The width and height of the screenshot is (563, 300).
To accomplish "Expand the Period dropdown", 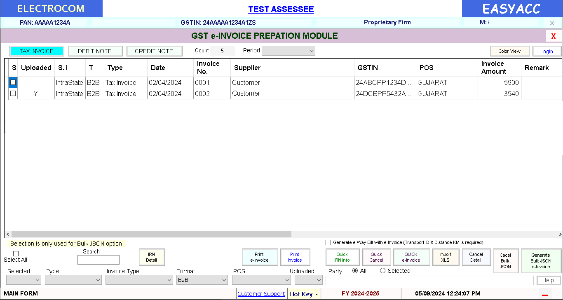I will pos(288,51).
